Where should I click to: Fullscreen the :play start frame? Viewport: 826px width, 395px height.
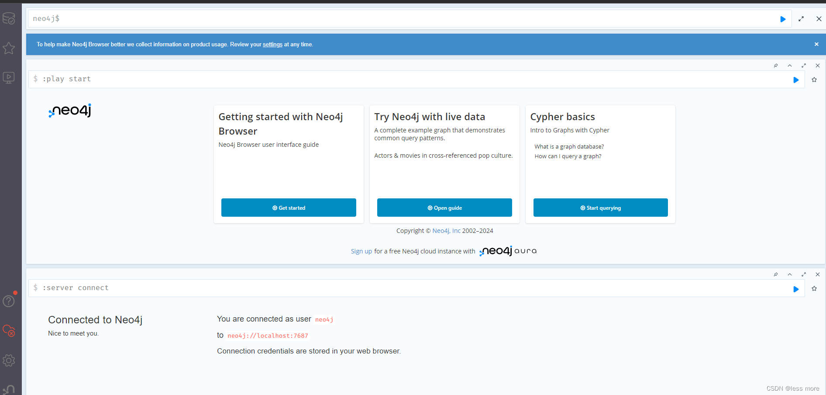pos(804,66)
